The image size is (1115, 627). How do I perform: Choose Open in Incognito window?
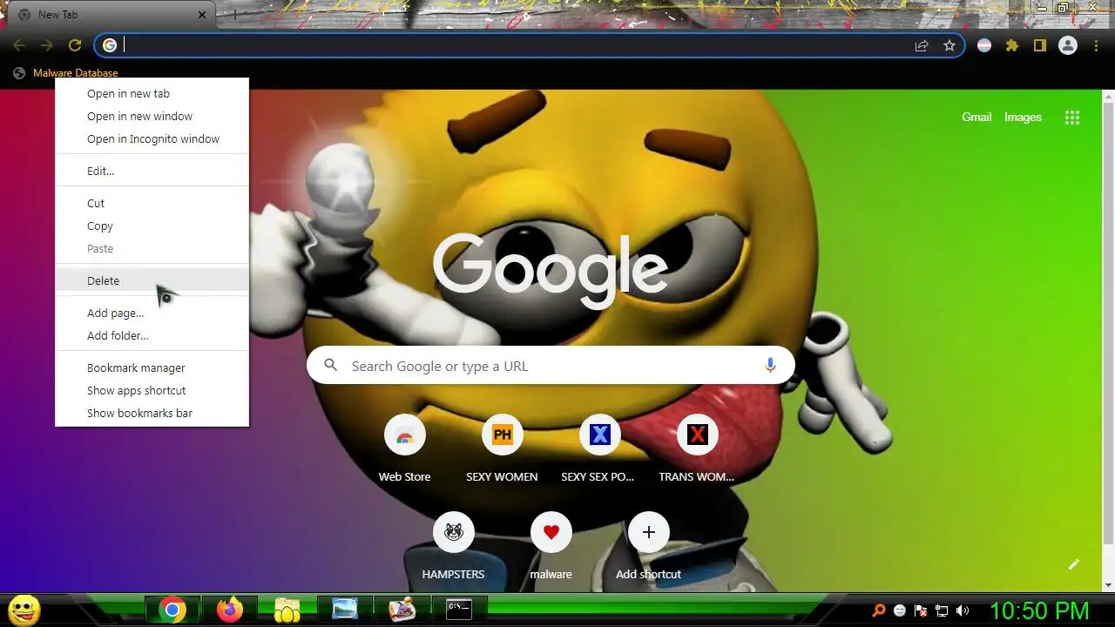coord(152,138)
